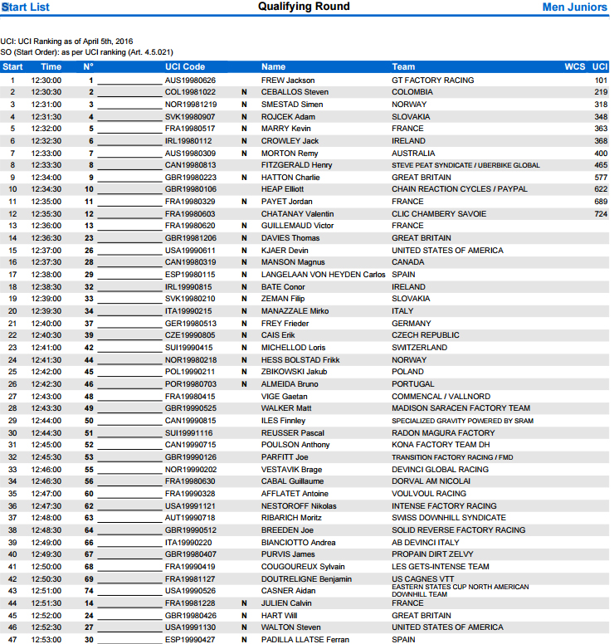Click the blank field beside number 1
The image size is (614, 644).
[129, 80]
